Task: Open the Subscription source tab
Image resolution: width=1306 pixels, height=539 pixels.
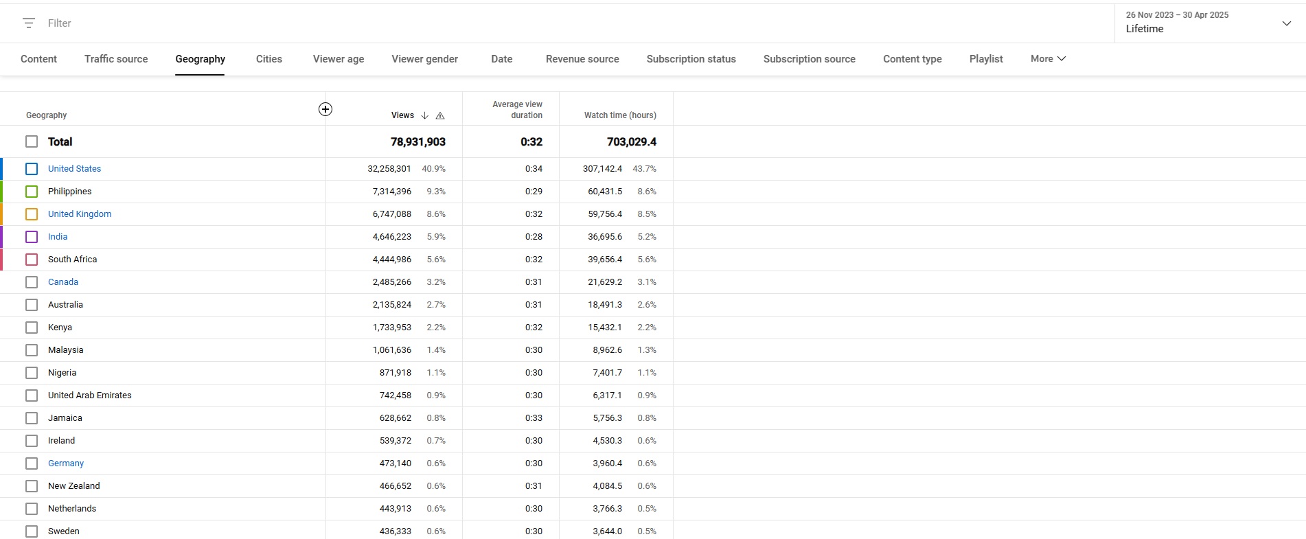Action: [809, 59]
